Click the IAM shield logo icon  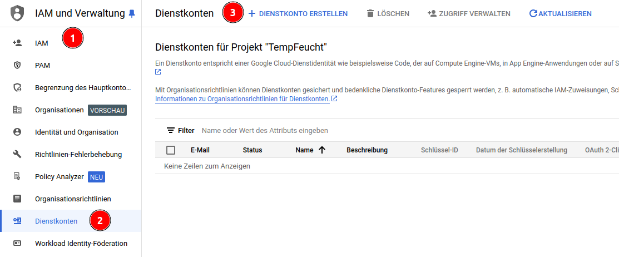(x=17, y=13)
